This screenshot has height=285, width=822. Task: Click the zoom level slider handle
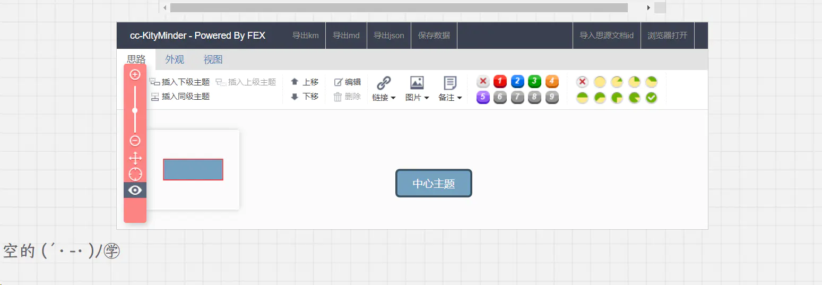135,110
